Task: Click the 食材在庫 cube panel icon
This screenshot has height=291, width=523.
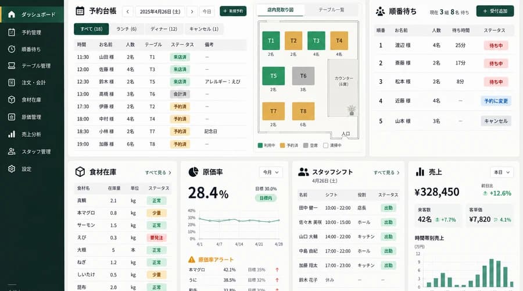Action: point(80,172)
